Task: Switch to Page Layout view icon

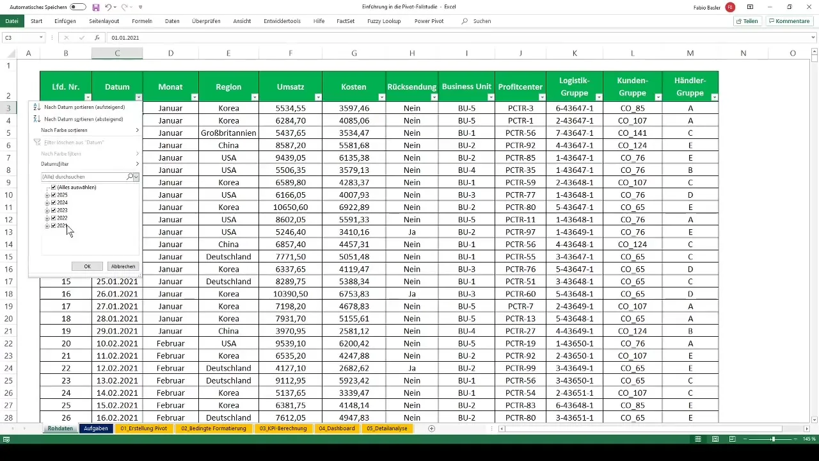Action: pos(715,439)
